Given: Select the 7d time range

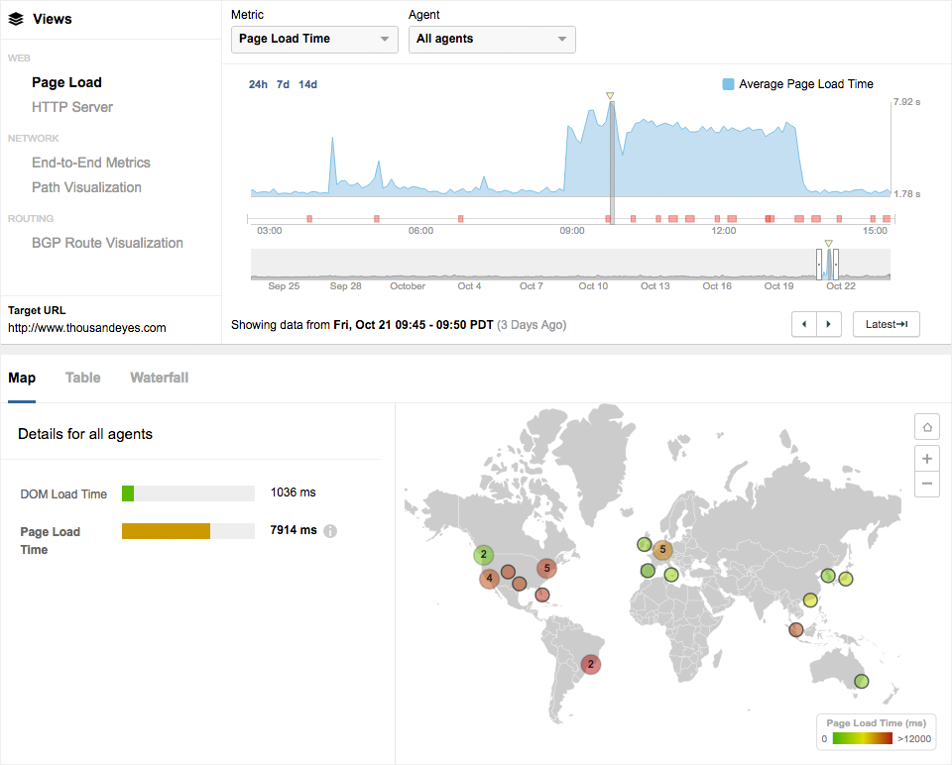Looking at the screenshot, I should pos(283,84).
